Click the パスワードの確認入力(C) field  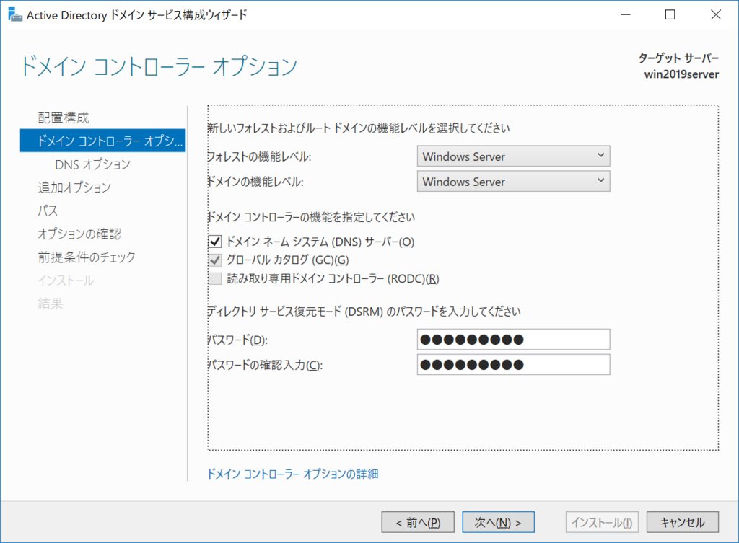tap(513, 365)
